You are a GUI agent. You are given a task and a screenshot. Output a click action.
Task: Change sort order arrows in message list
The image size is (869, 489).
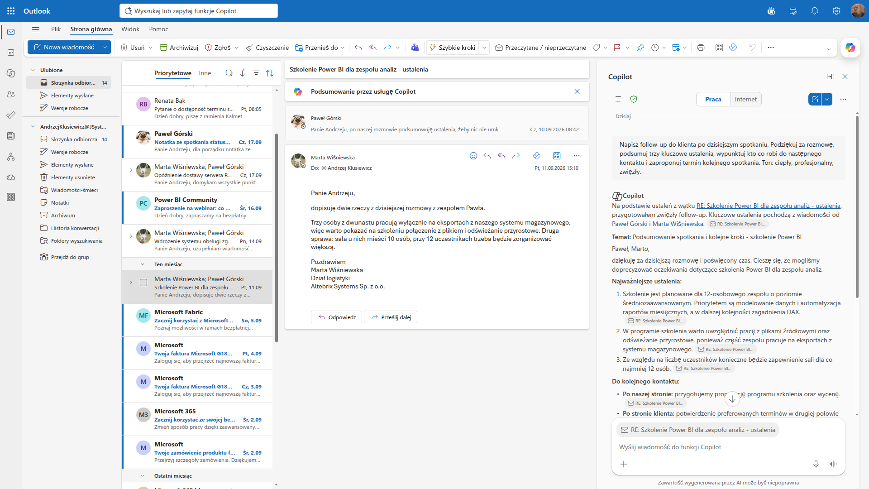point(270,73)
